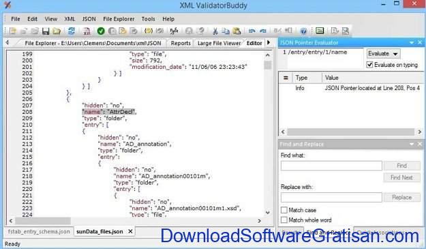
Task: Enable the Match whole word checkbox
Action: click(284, 220)
